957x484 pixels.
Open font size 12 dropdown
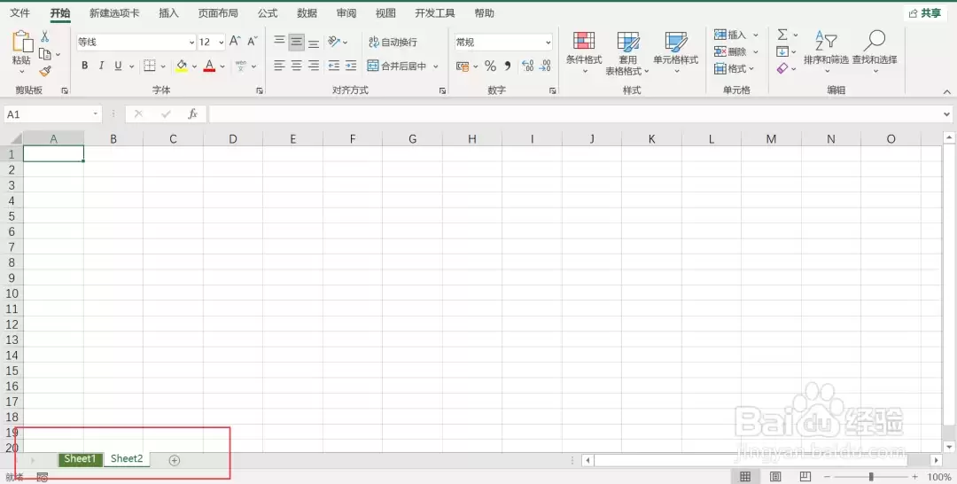[221, 43]
